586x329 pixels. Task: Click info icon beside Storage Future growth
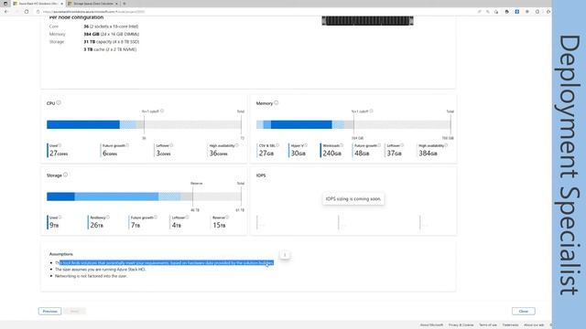point(156,218)
